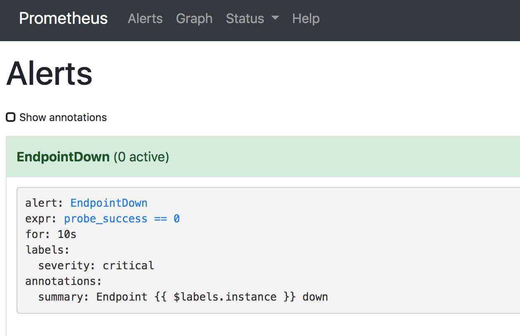Select the 'annotations:' line in rule

coord(63,281)
